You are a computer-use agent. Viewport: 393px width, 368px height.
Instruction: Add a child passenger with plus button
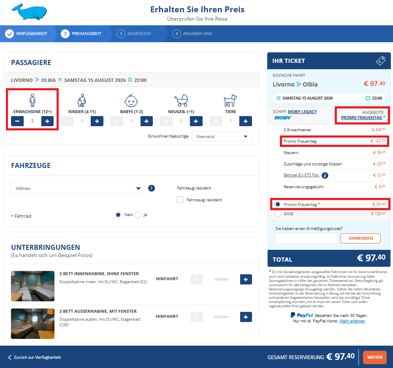tap(97, 121)
